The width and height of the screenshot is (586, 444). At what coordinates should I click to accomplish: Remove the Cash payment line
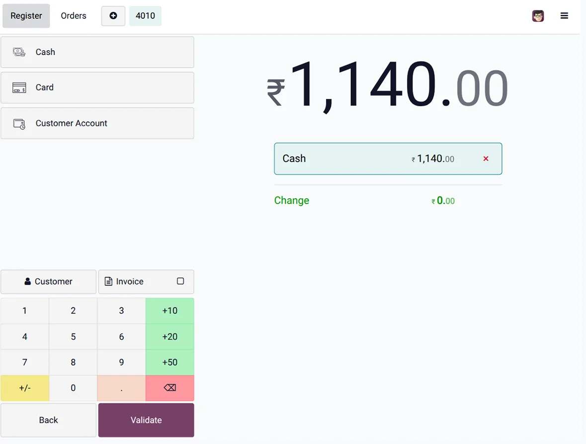(x=486, y=159)
